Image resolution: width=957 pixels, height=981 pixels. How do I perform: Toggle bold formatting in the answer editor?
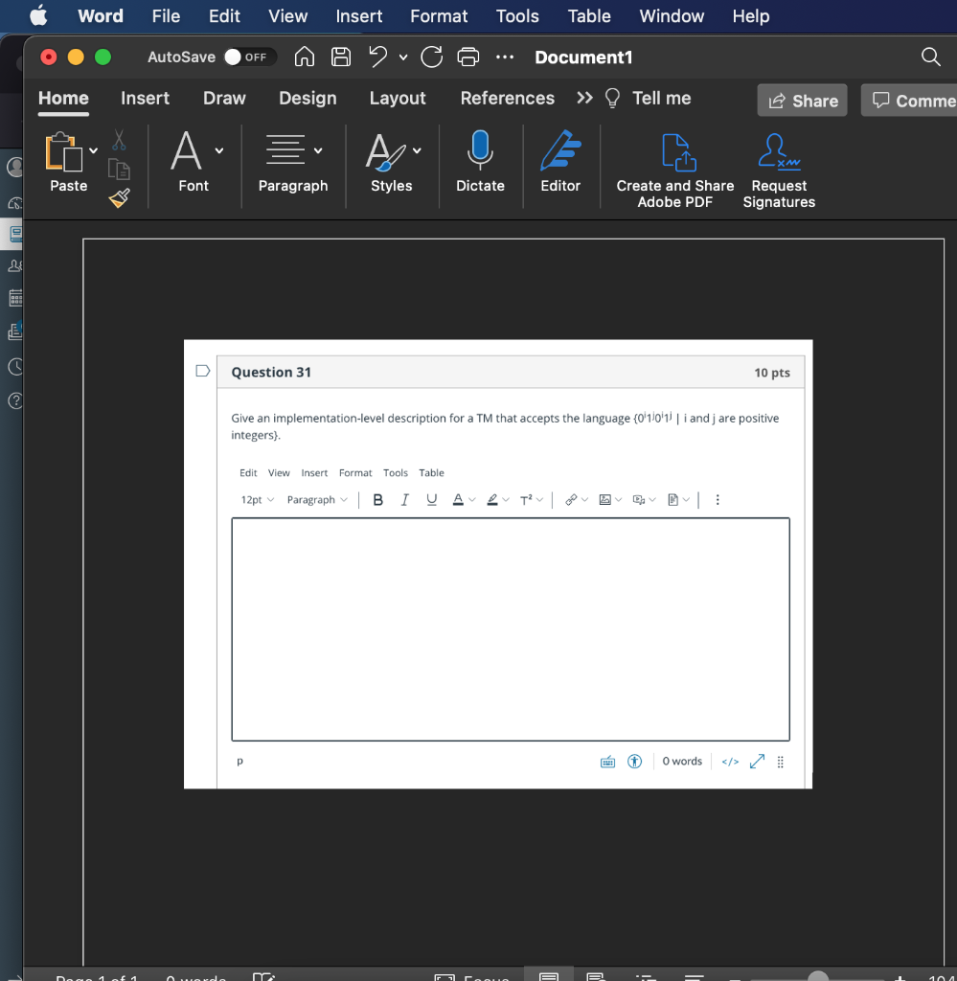pos(377,499)
